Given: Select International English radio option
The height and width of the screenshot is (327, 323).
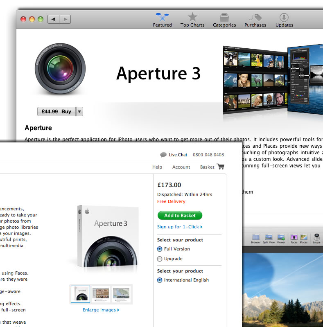Looking at the screenshot, I should 160,280.
